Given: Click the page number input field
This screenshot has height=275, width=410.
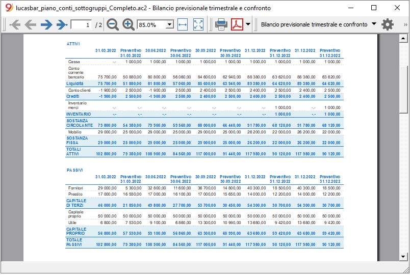Looking at the screenshot, I should (x=81, y=25).
